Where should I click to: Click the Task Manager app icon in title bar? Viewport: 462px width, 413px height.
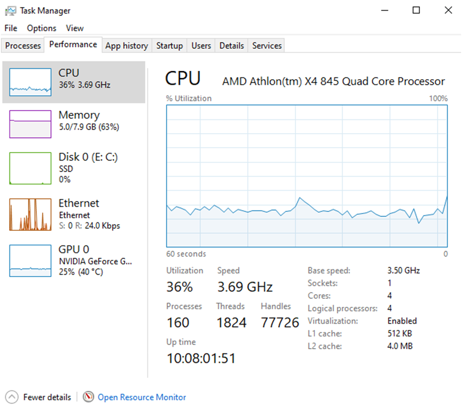(x=10, y=10)
